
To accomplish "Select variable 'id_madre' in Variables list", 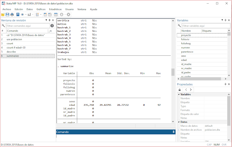I will (202, 64).
